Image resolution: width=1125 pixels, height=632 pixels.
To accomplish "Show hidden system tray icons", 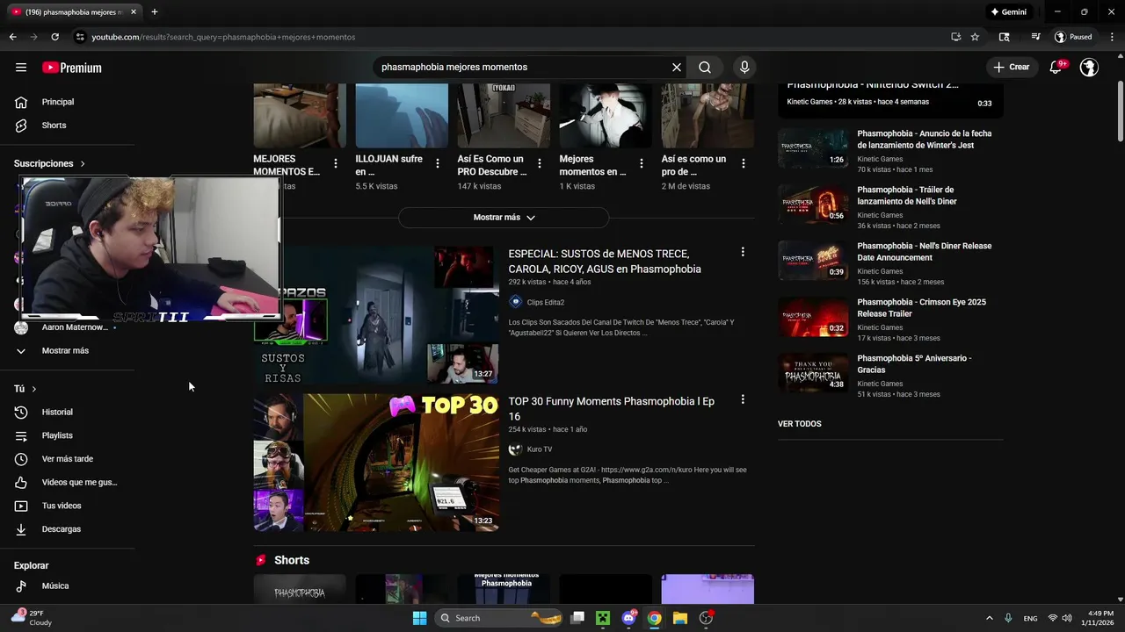I will (x=989, y=618).
